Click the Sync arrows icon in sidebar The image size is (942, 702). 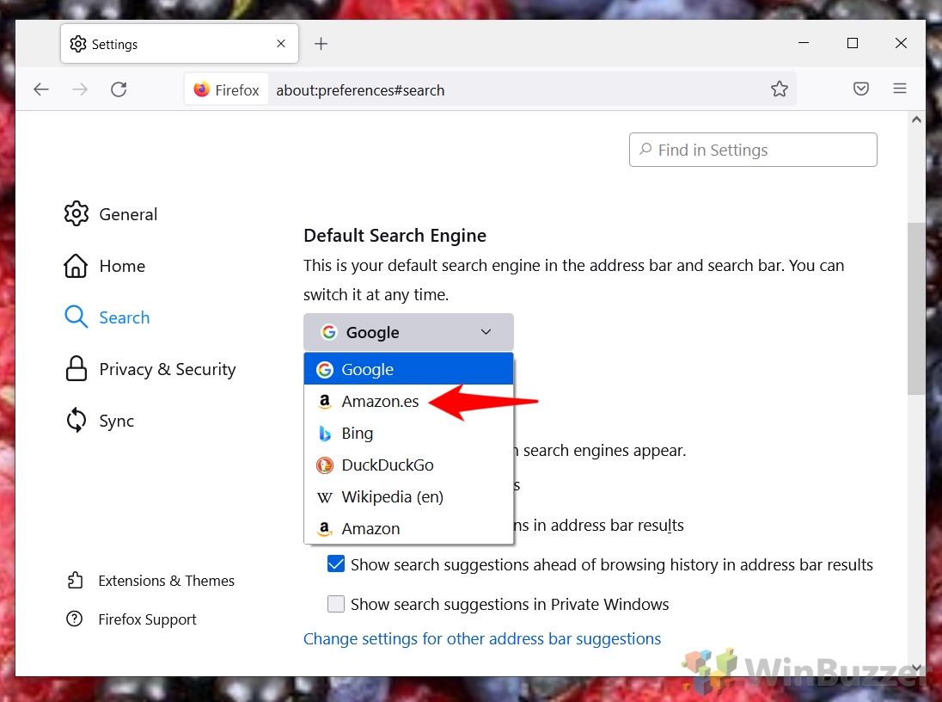76,421
